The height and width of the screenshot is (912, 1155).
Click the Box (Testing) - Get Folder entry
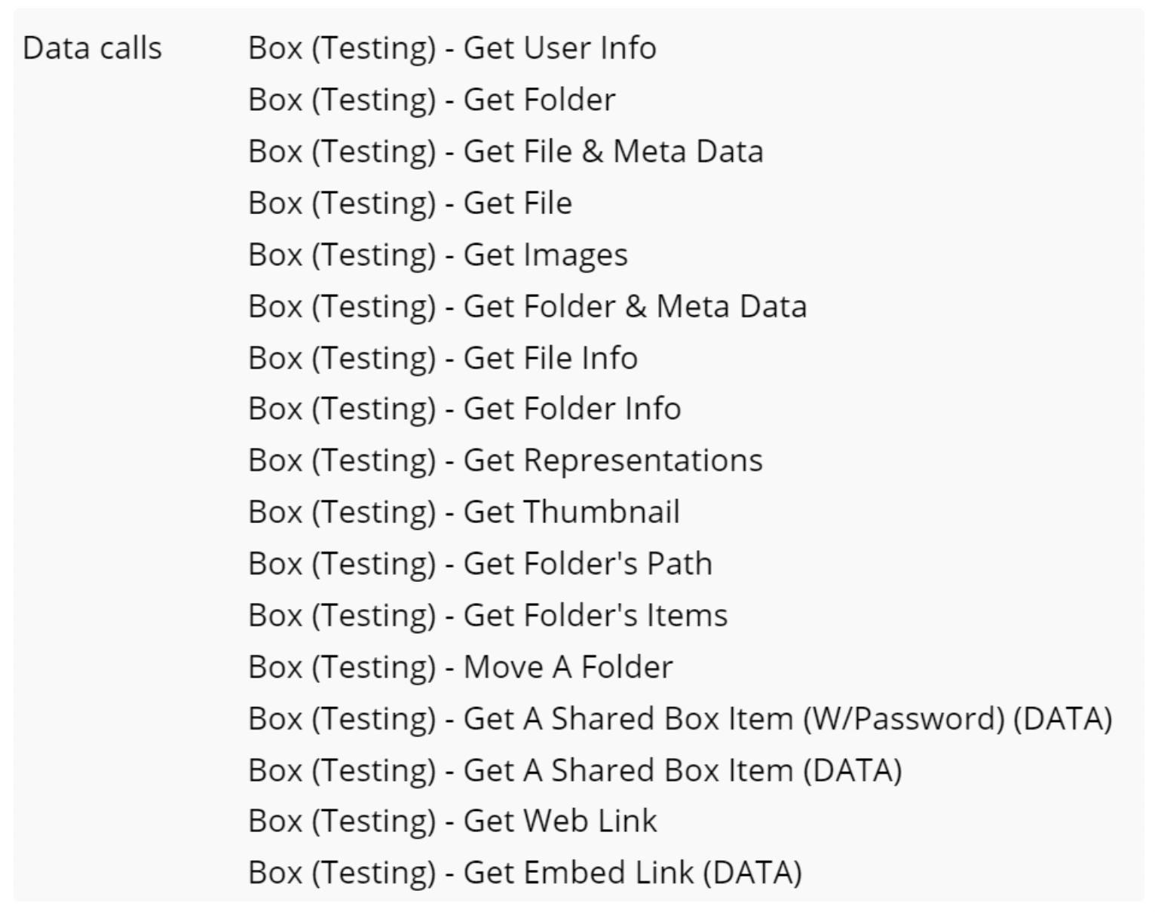tap(432, 99)
